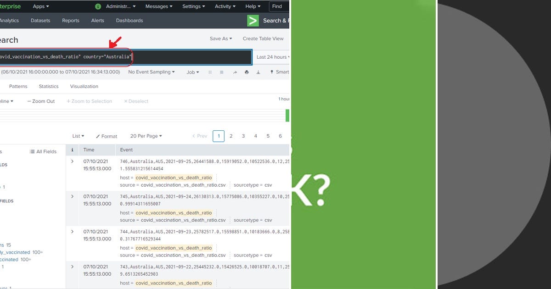This screenshot has width=551, height=289.
Task: Stop the search job
Action: point(221,72)
